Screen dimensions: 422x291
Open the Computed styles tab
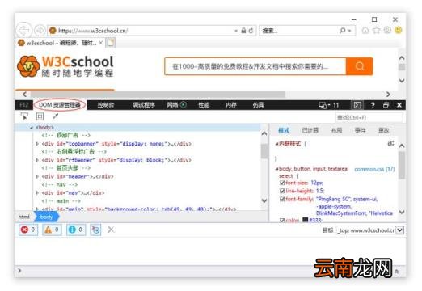pyautogui.click(x=310, y=130)
